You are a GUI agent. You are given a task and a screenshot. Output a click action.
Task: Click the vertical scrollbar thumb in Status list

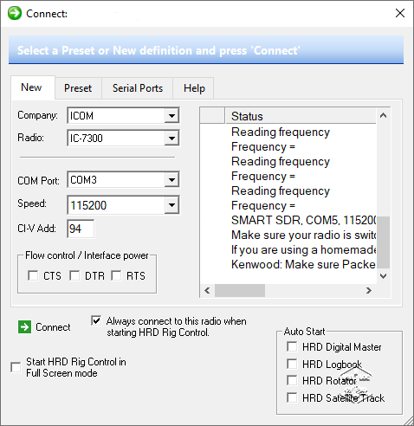(383, 242)
